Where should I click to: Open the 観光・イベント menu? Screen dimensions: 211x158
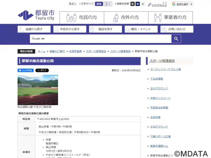[x=141, y=29]
